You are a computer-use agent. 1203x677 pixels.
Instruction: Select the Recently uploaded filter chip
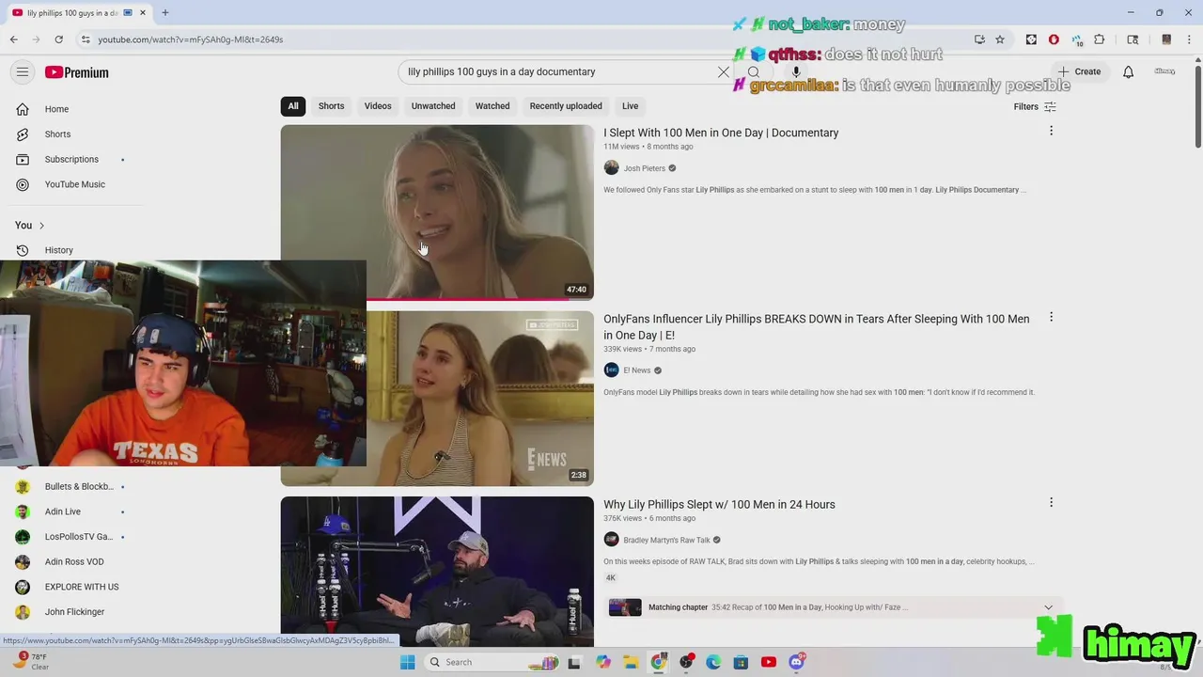tap(566, 106)
